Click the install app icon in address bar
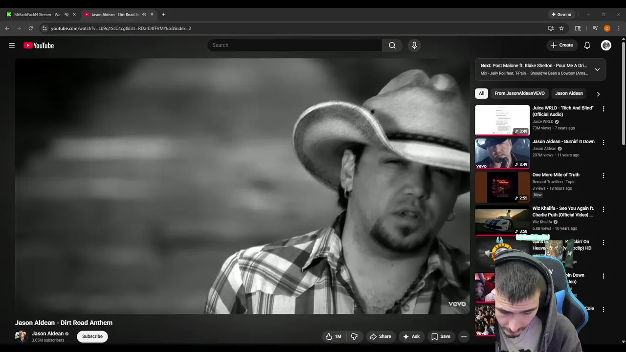Screen dimensions: 626x352 coord(551,28)
